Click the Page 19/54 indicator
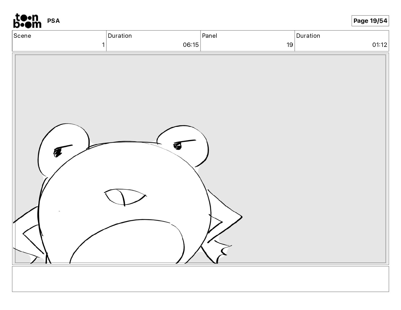Image resolution: width=401 pixels, height=310 pixels. point(370,21)
